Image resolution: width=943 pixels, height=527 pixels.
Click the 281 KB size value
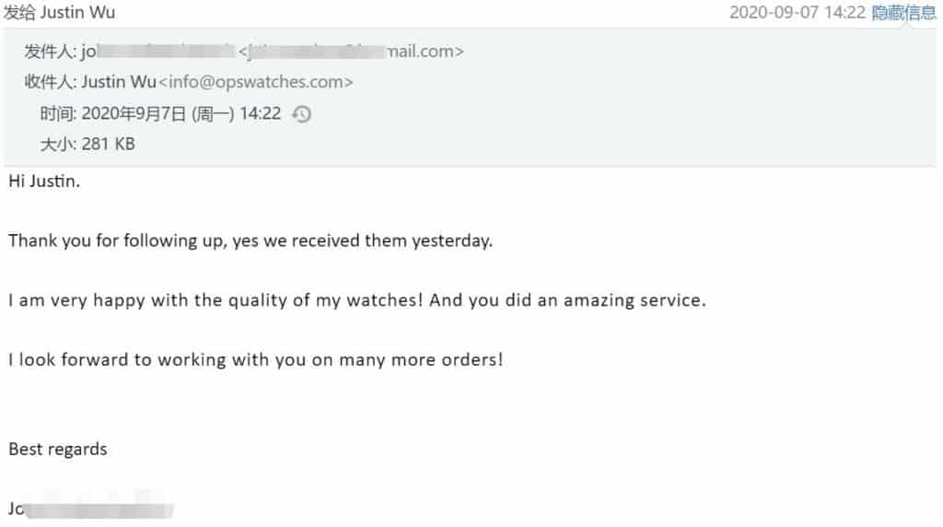pos(108,144)
